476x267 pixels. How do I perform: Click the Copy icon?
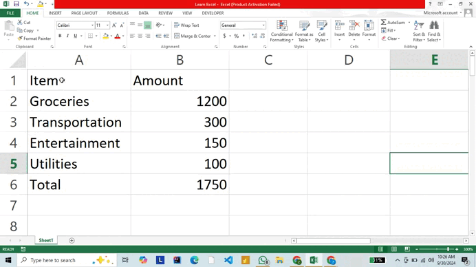pyautogui.click(x=20, y=30)
